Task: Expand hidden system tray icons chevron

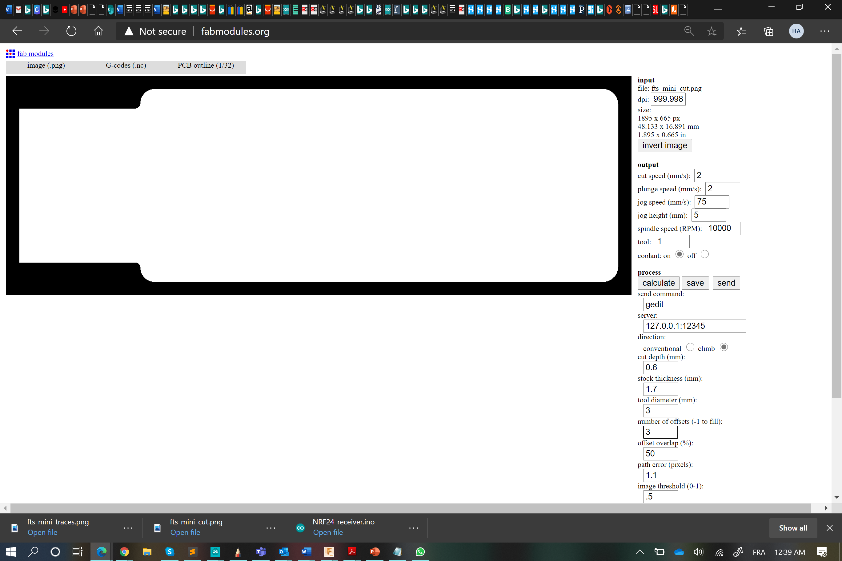Action: click(640, 552)
